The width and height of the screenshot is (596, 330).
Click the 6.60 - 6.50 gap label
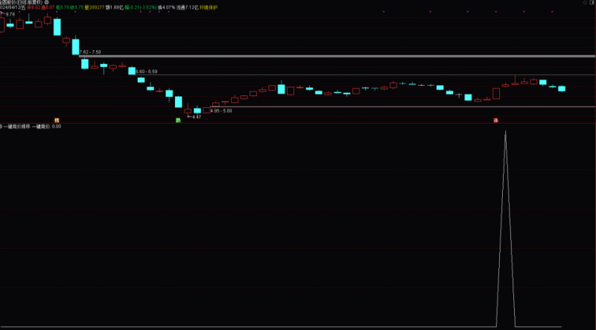pos(146,71)
